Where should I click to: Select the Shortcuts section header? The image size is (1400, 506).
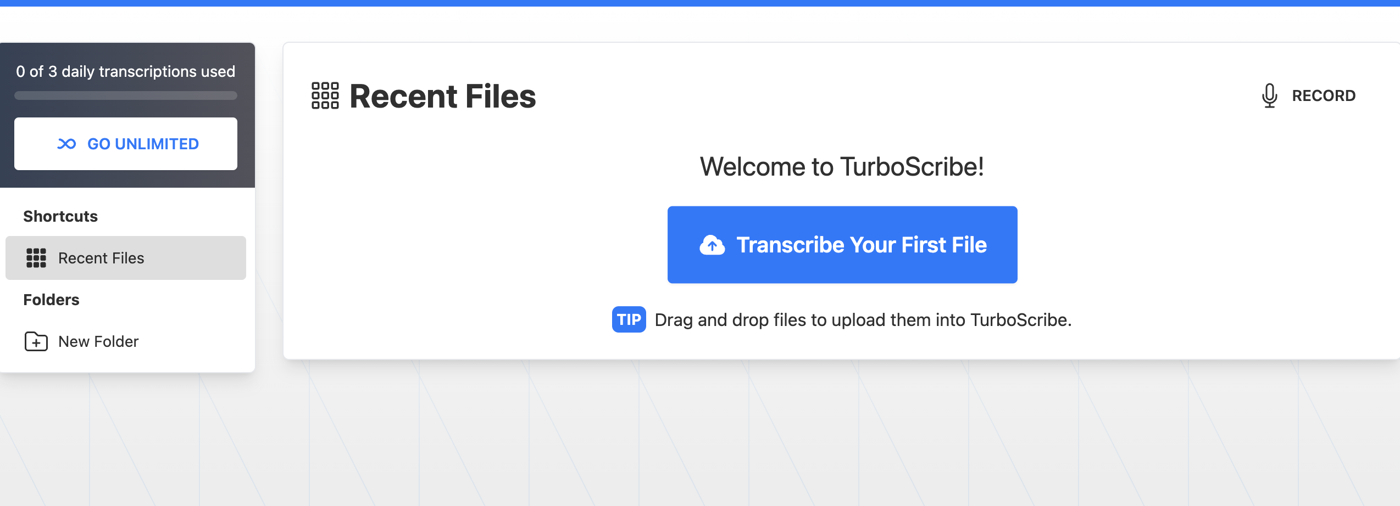click(60, 216)
